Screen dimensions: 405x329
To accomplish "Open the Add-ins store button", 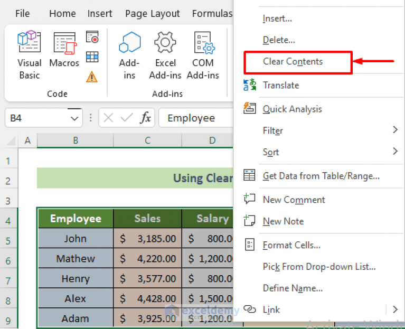I will pos(129,55).
